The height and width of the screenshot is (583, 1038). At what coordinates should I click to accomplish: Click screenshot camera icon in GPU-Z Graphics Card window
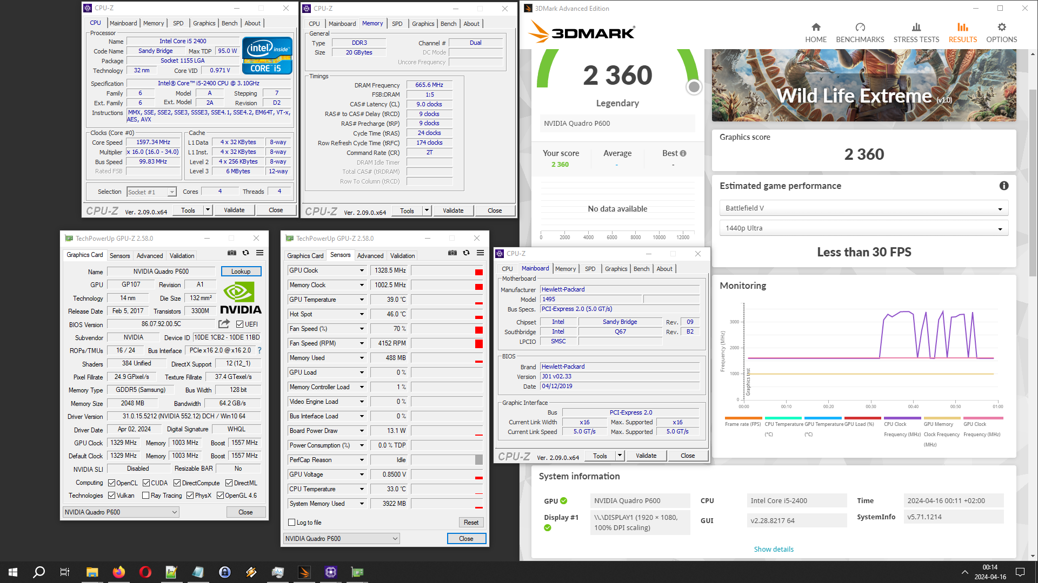(232, 253)
